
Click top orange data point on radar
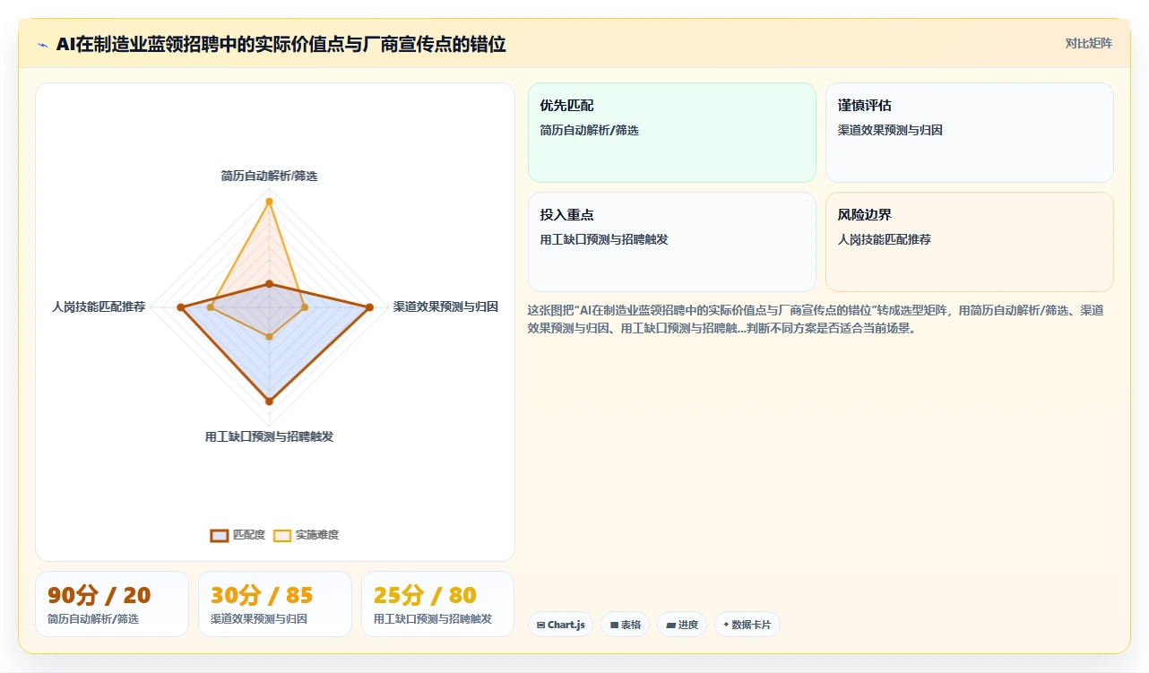(269, 202)
